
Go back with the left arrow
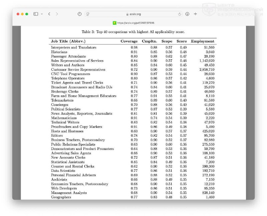coord(49,14)
